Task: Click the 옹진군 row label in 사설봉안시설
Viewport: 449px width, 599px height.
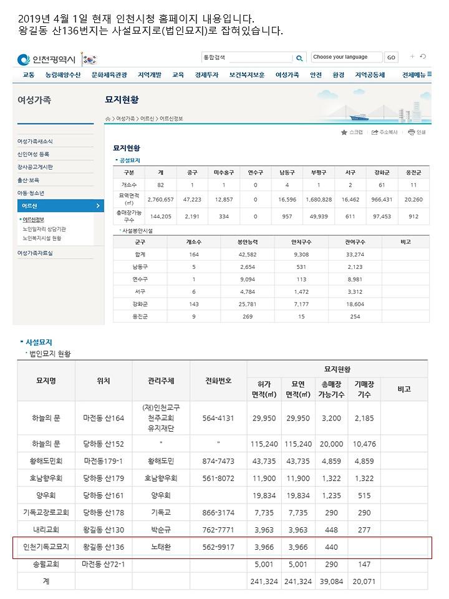Action: 140,317
